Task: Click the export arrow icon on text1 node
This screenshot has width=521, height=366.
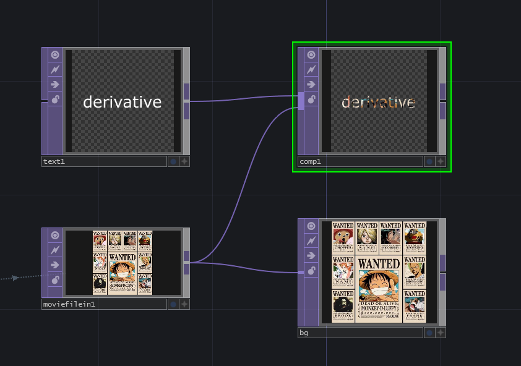Action: coord(54,85)
